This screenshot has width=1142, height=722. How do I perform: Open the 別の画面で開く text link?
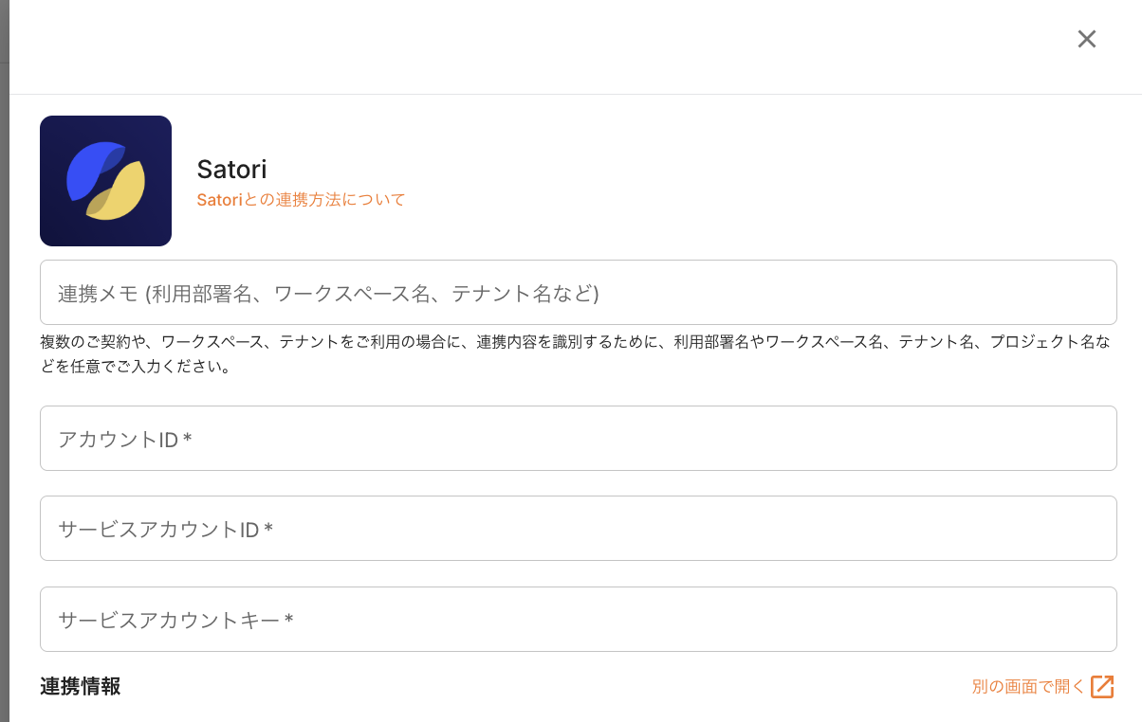coord(1027,687)
